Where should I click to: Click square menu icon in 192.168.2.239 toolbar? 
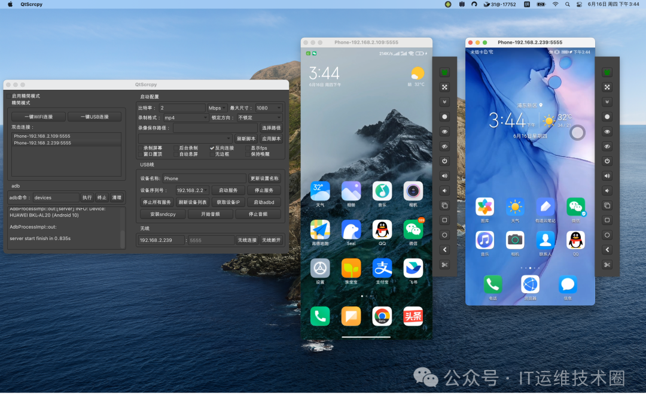pos(607,220)
